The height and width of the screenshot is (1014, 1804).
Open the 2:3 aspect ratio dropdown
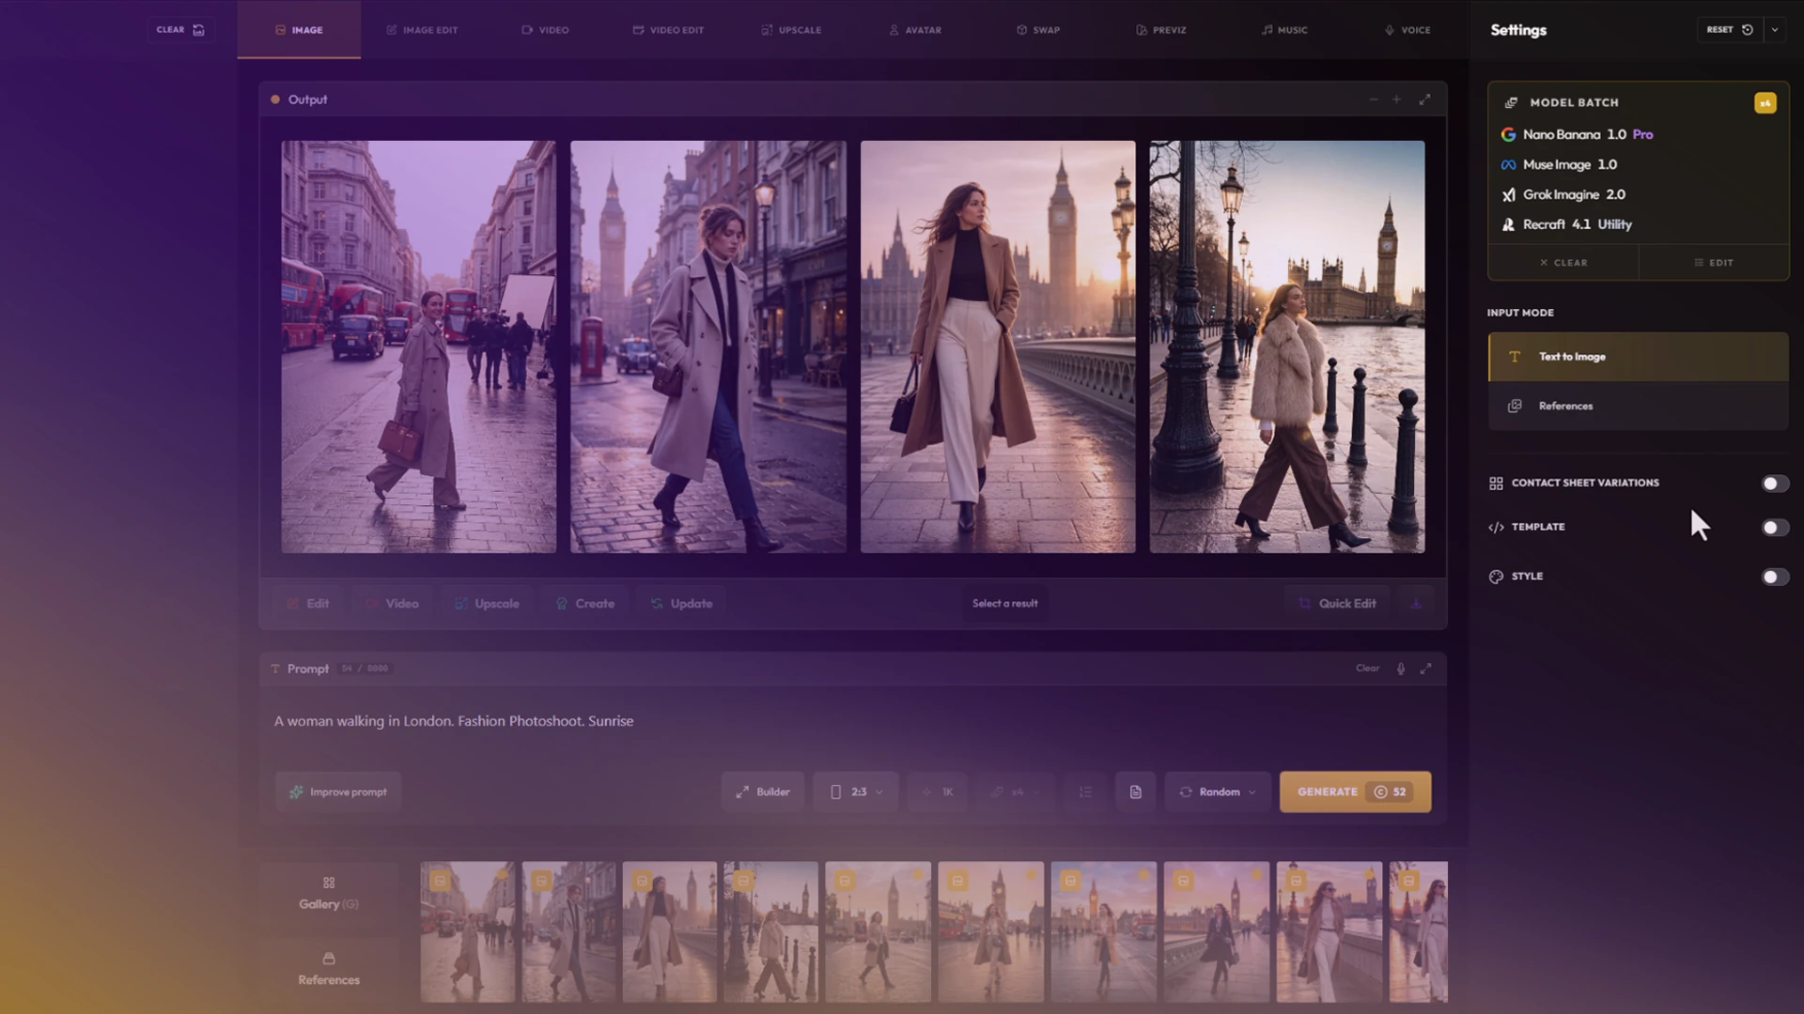click(x=856, y=791)
